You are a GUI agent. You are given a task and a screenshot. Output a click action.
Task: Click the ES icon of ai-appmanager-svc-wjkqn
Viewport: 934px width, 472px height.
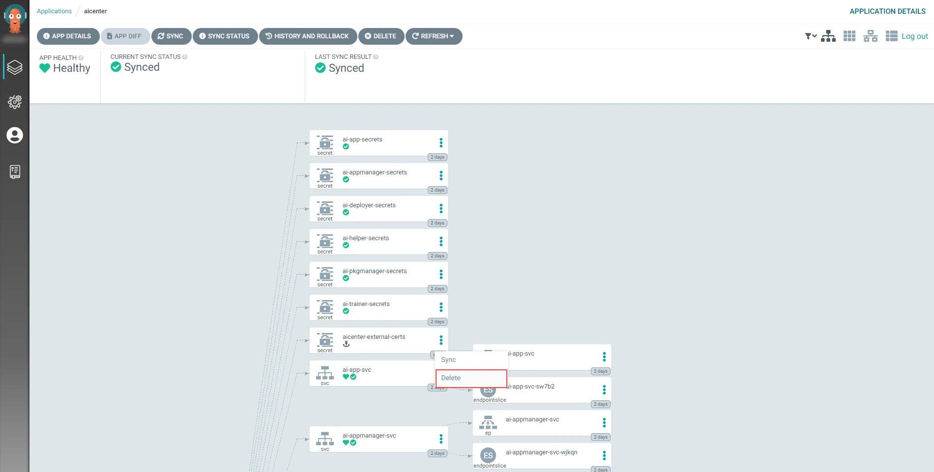point(488,455)
